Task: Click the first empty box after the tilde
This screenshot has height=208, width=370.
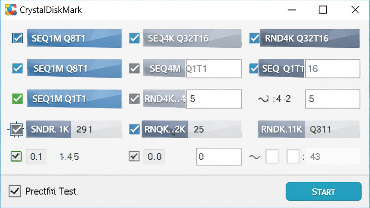Action: pos(272,156)
